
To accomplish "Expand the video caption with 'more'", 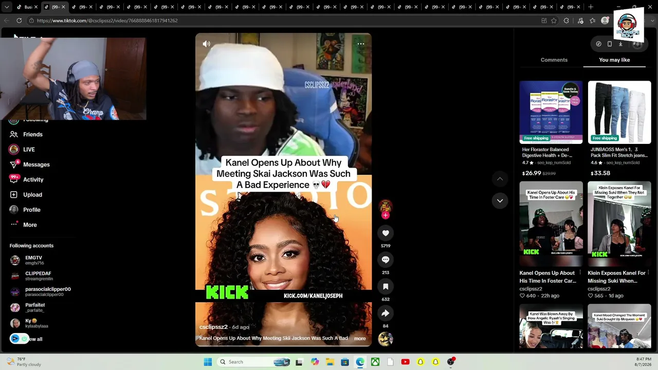I will tap(360, 339).
